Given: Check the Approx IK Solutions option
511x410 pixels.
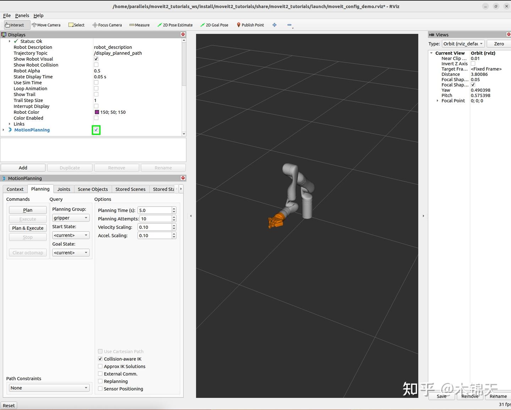Looking at the screenshot, I should (x=100, y=366).
